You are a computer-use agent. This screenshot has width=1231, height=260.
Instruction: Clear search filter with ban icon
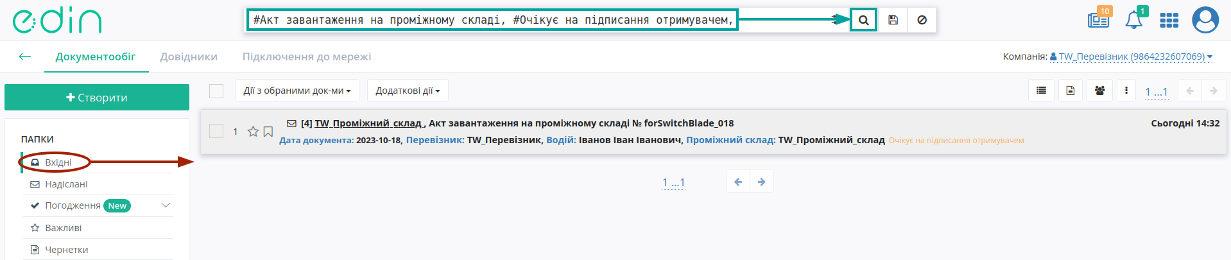922,20
